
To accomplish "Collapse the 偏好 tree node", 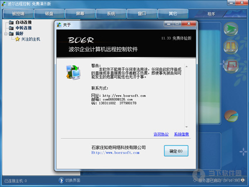I will point(6,34).
